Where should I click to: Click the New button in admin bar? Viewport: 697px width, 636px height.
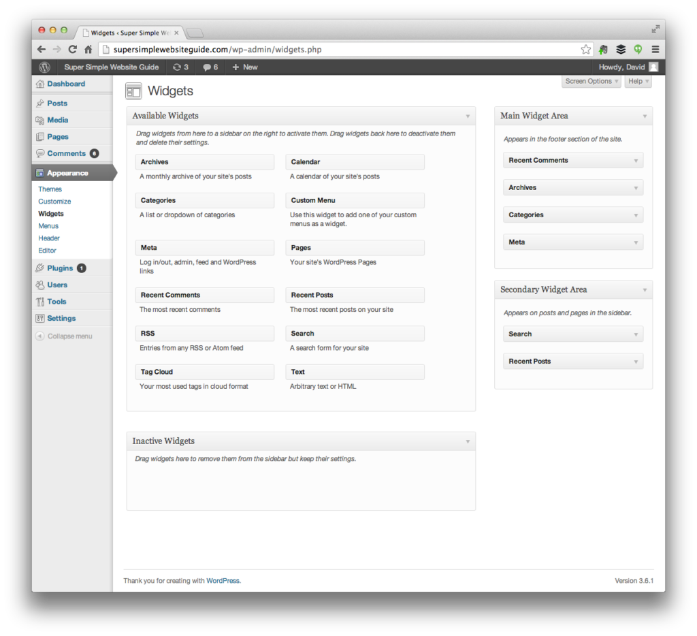point(245,67)
